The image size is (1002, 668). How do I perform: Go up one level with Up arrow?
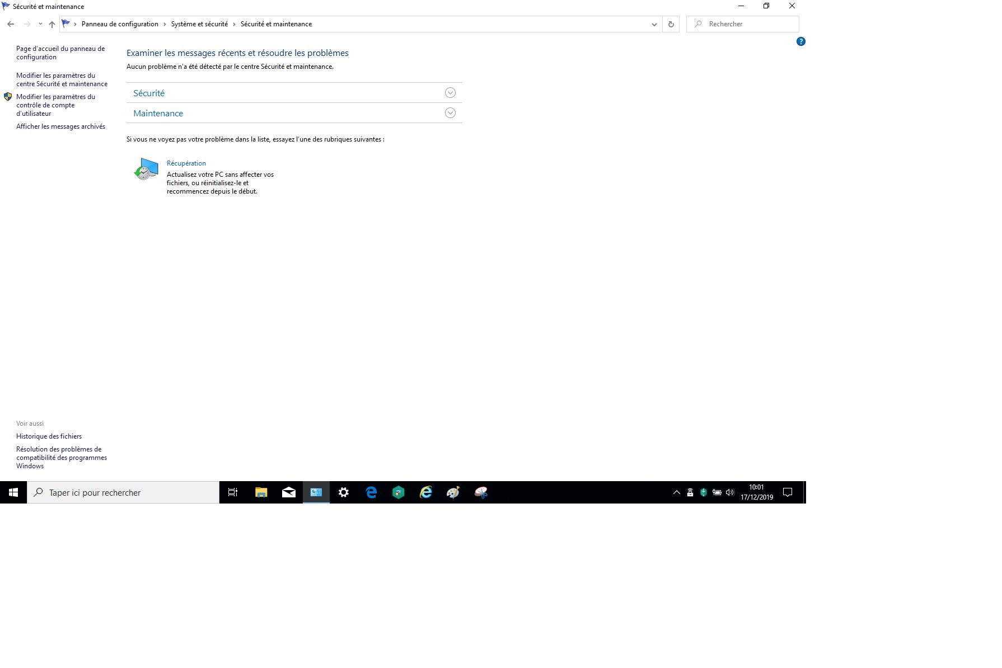coord(52,24)
